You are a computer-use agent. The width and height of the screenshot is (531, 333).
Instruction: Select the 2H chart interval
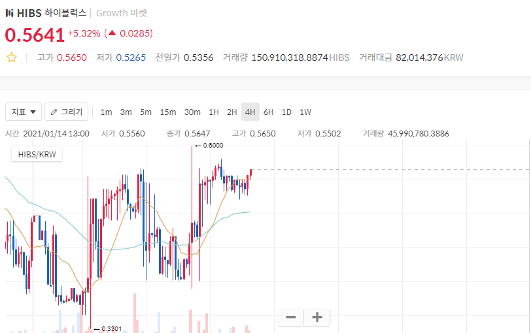tap(232, 112)
